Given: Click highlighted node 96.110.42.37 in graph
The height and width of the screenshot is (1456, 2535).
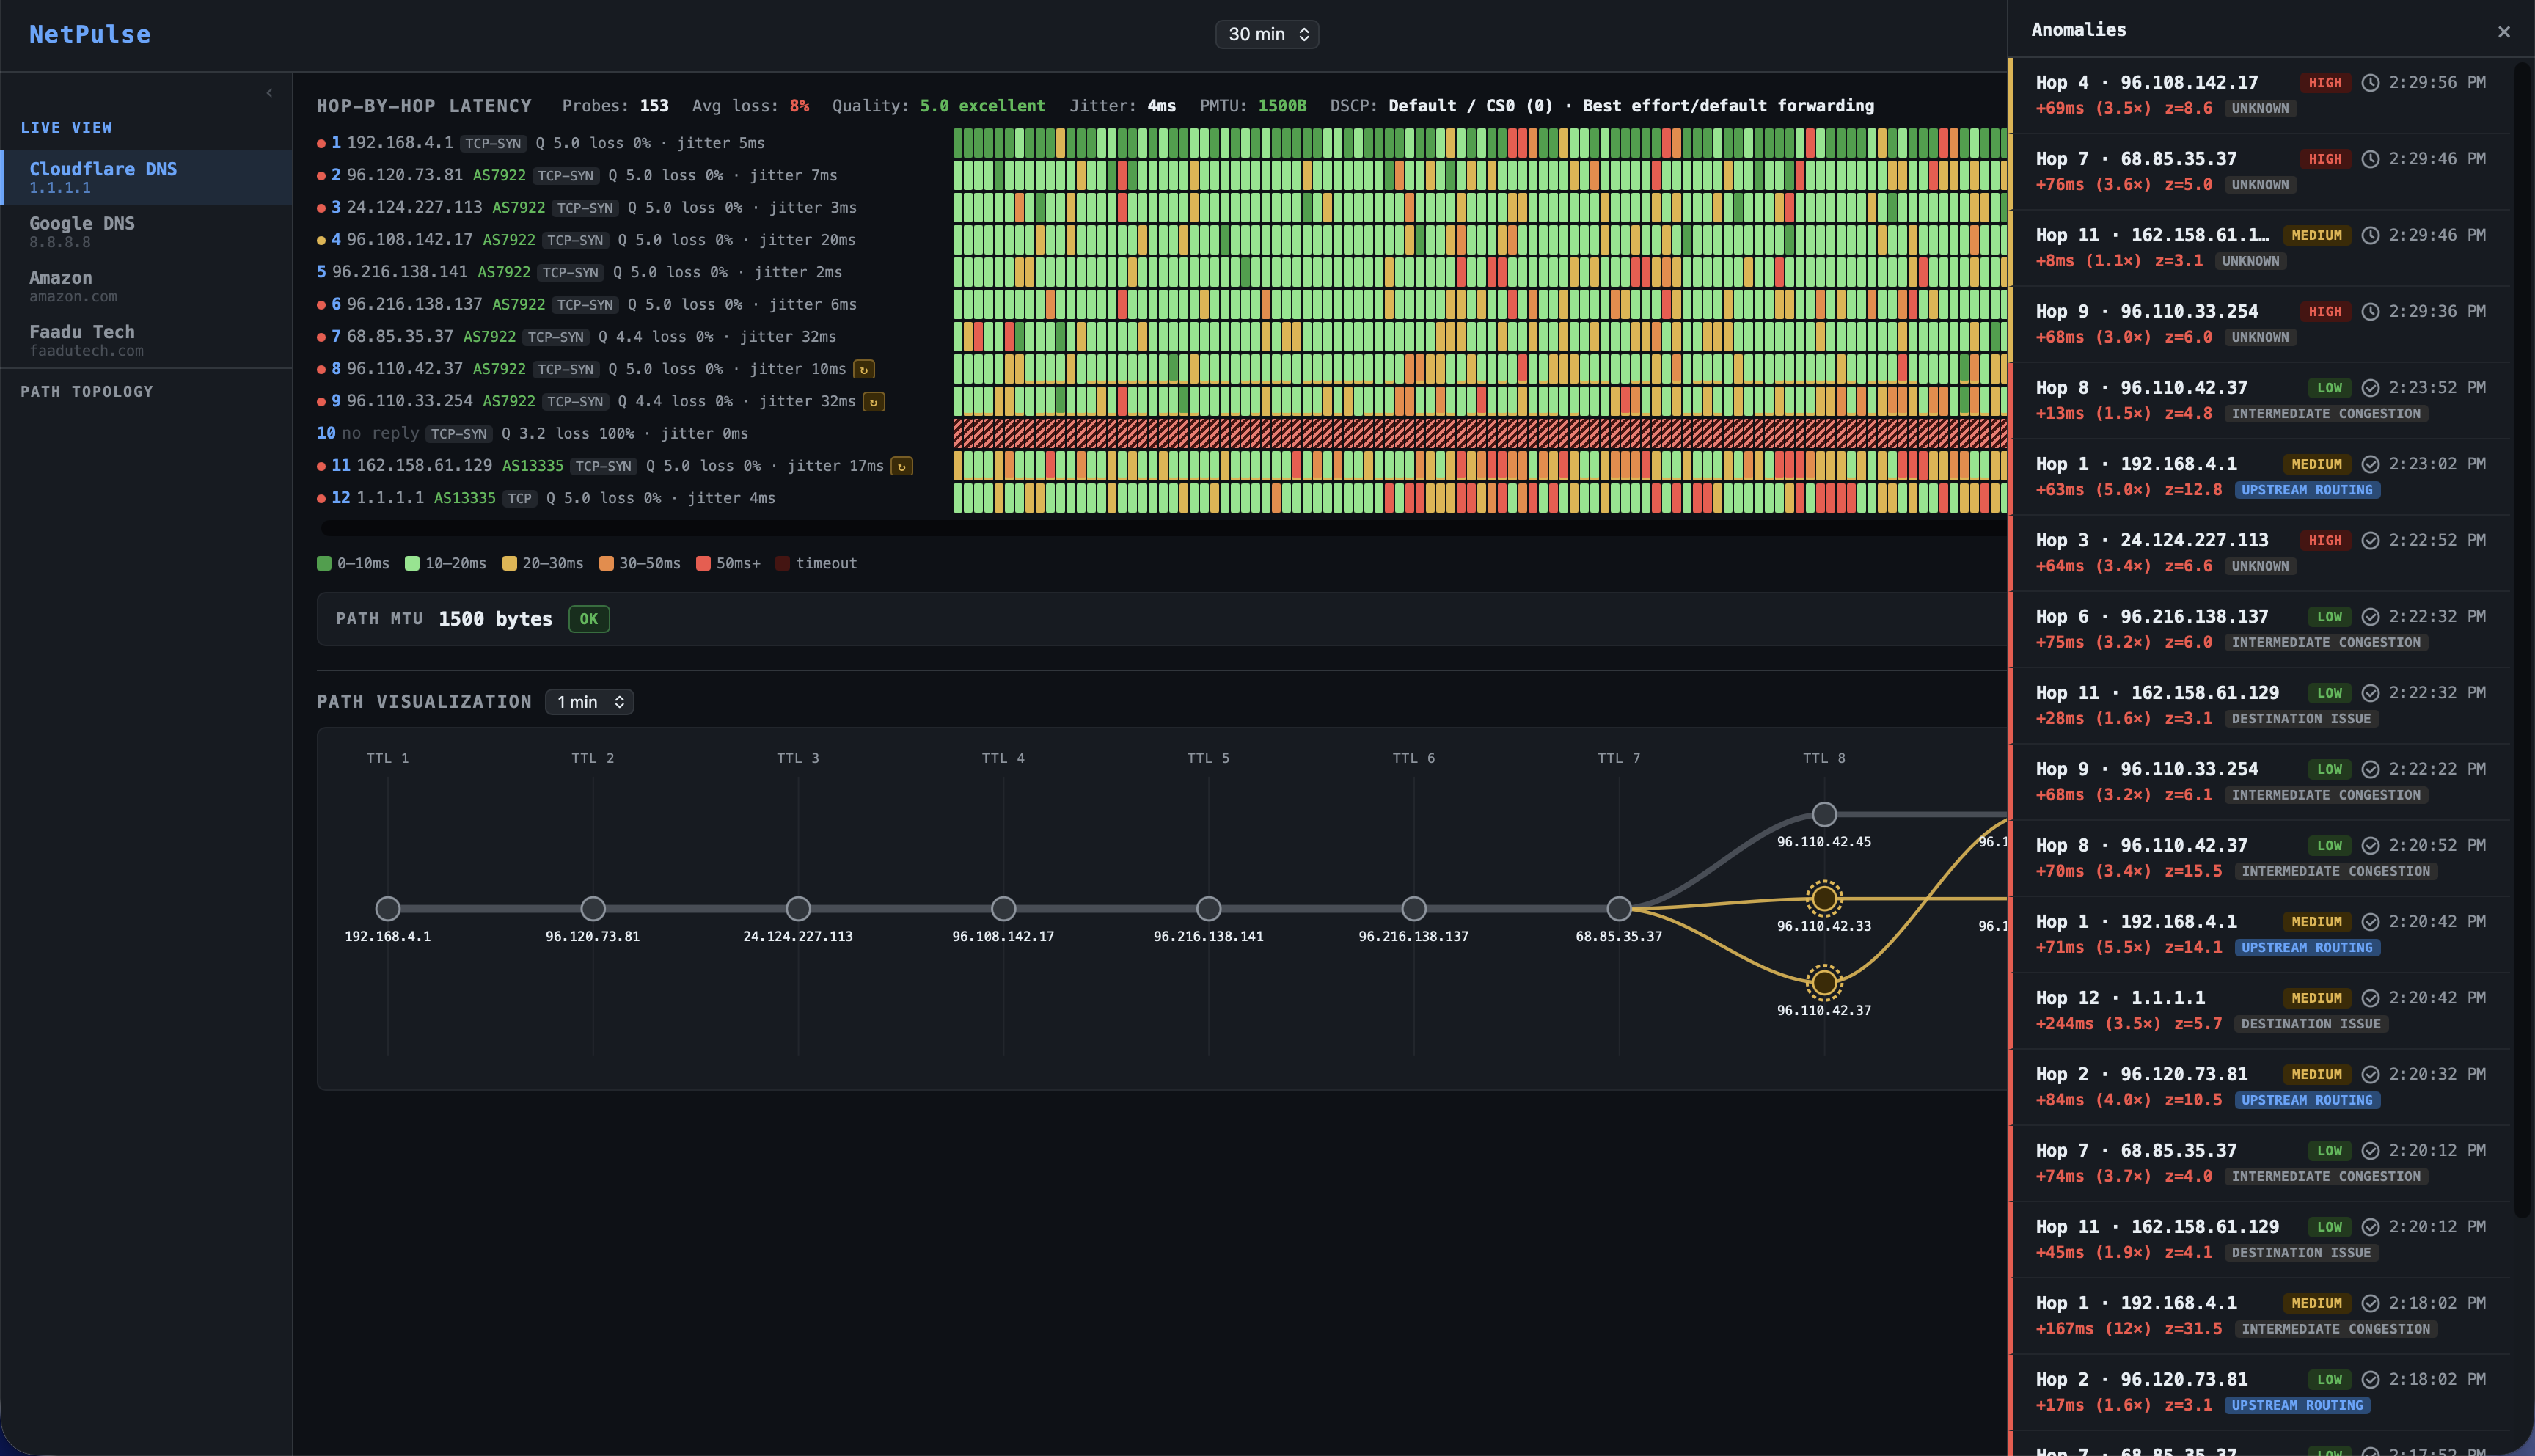Looking at the screenshot, I should [x=1824, y=983].
